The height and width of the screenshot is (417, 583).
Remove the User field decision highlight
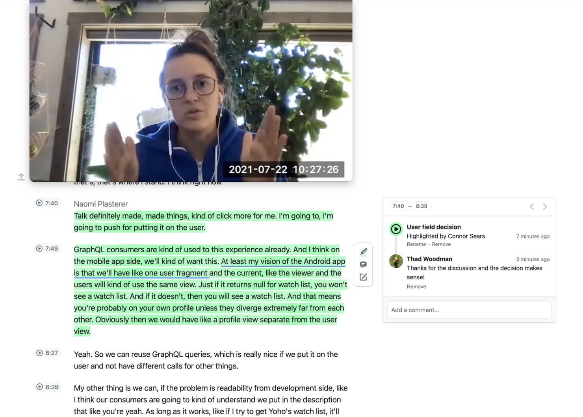[x=441, y=244]
